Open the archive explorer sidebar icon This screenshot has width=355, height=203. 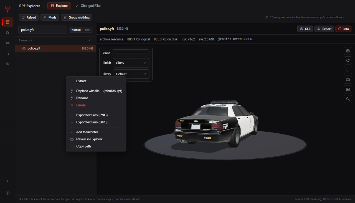7,22
